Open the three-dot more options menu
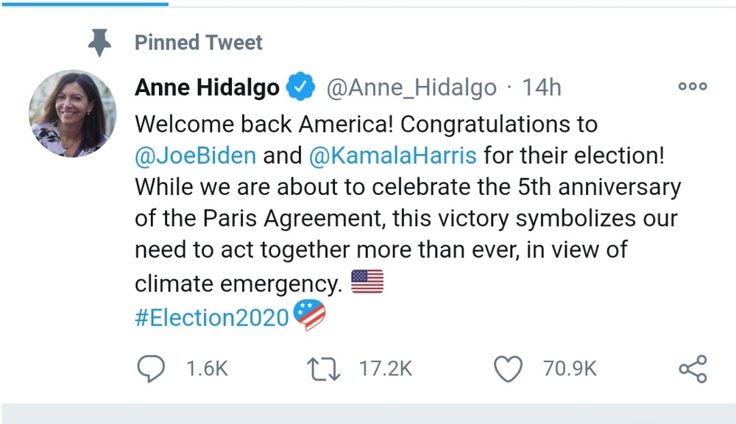This screenshot has height=424, width=736. click(693, 87)
